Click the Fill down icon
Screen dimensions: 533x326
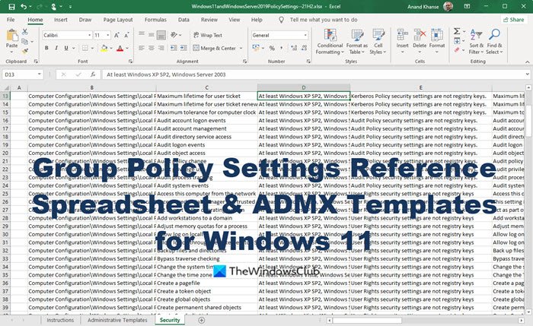coord(457,41)
